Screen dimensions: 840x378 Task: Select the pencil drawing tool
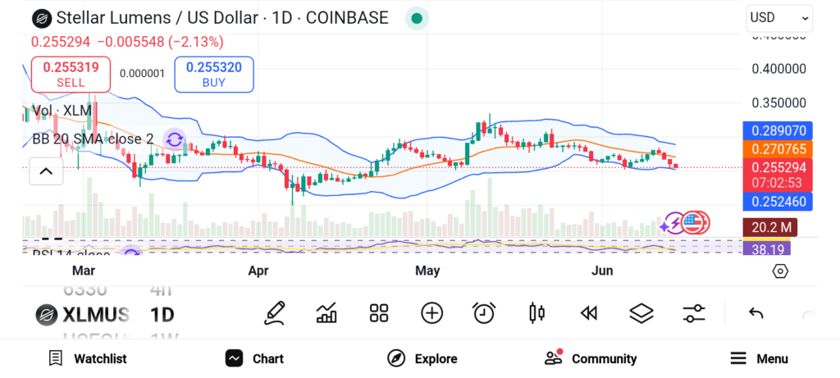click(x=275, y=312)
